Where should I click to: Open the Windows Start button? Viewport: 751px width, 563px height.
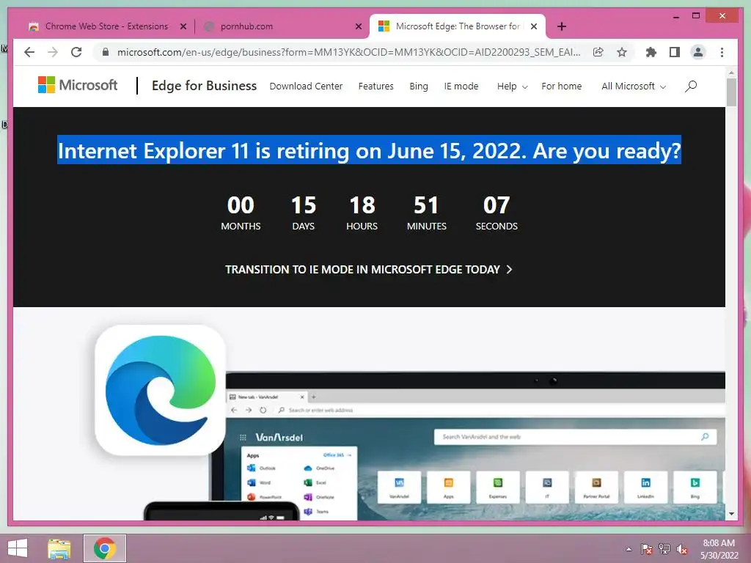(x=18, y=548)
